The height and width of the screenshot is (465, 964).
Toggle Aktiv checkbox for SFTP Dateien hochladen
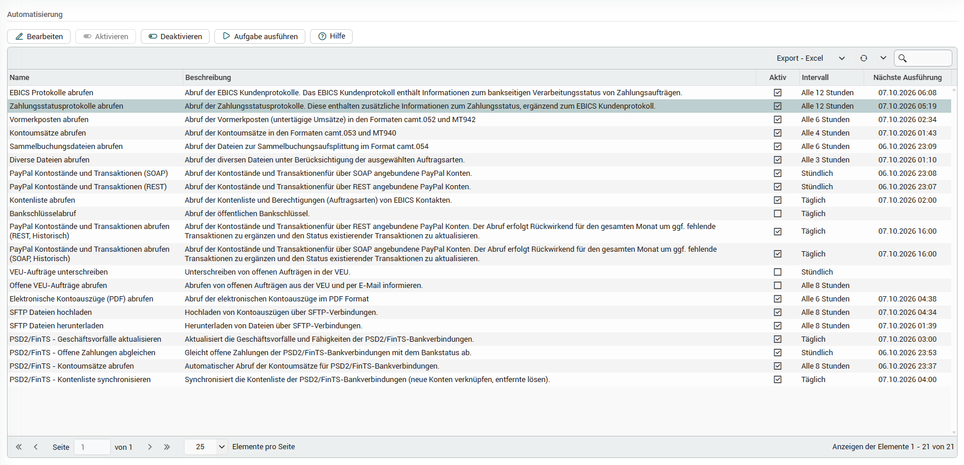[x=778, y=313]
